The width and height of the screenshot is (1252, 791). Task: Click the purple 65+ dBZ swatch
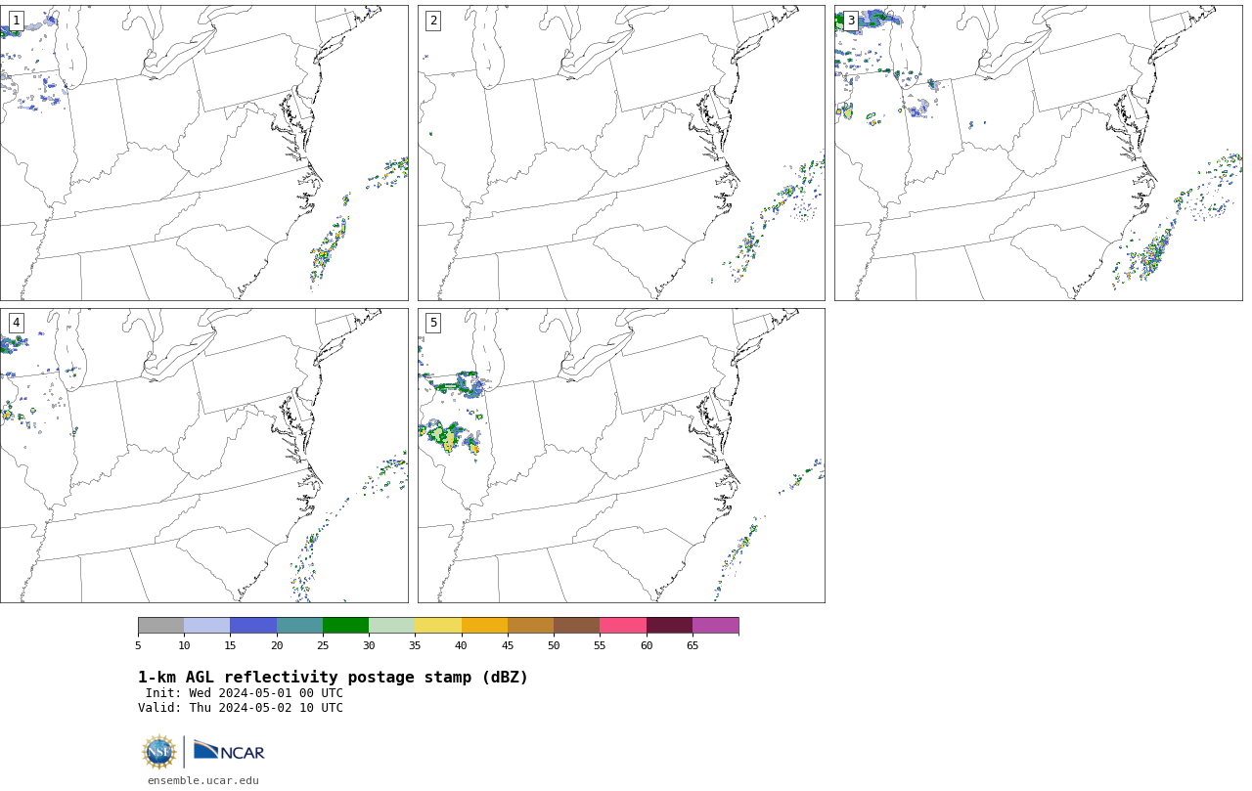pyautogui.click(x=716, y=626)
